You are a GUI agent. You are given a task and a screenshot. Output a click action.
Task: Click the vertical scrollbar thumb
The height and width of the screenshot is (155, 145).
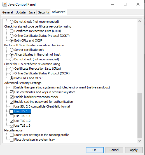(139, 115)
